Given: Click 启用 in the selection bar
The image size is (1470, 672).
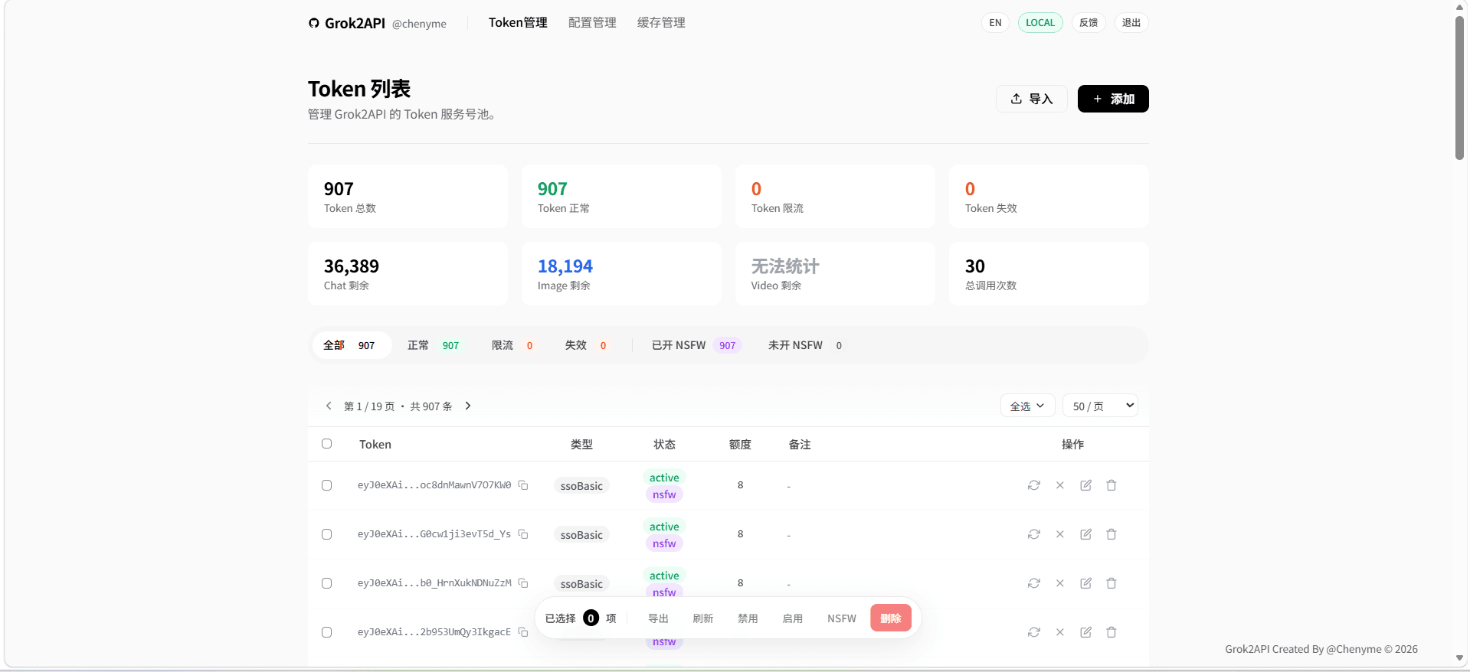Looking at the screenshot, I should [x=793, y=618].
